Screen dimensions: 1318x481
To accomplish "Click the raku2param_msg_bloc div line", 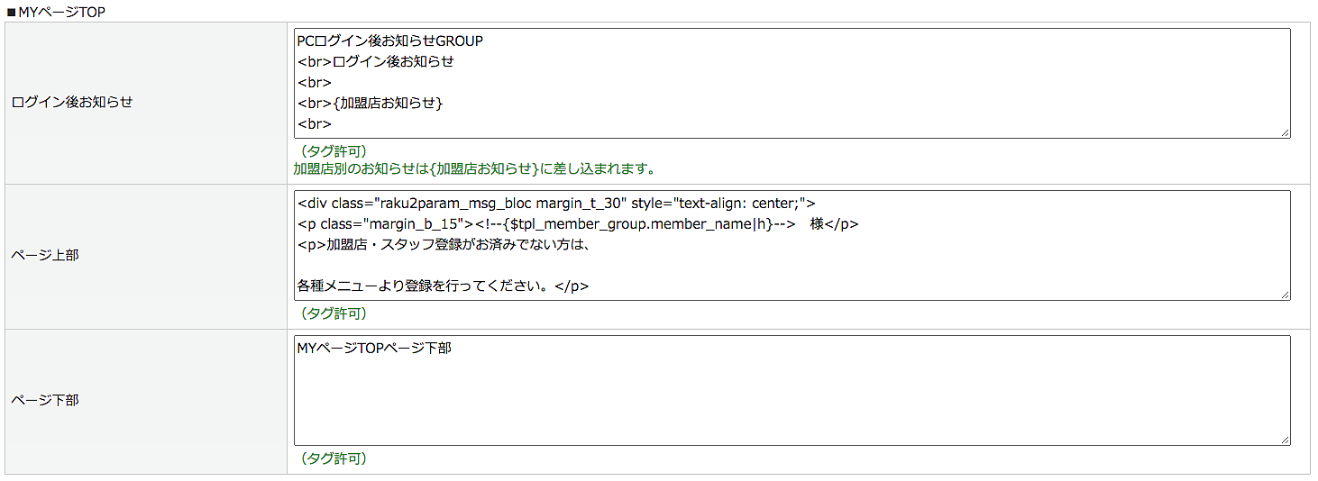I will click(x=556, y=204).
